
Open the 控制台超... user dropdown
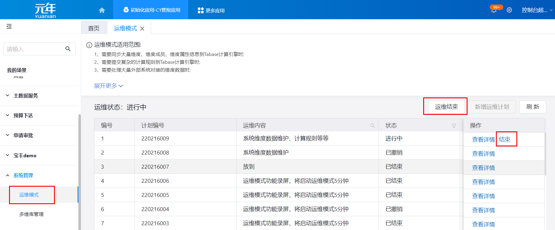click(x=537, y=10)
